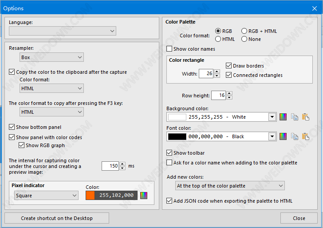Copy the Background color value
This screenshot has height=228, width=323.
pyautogui.click(x=295, y=117)
